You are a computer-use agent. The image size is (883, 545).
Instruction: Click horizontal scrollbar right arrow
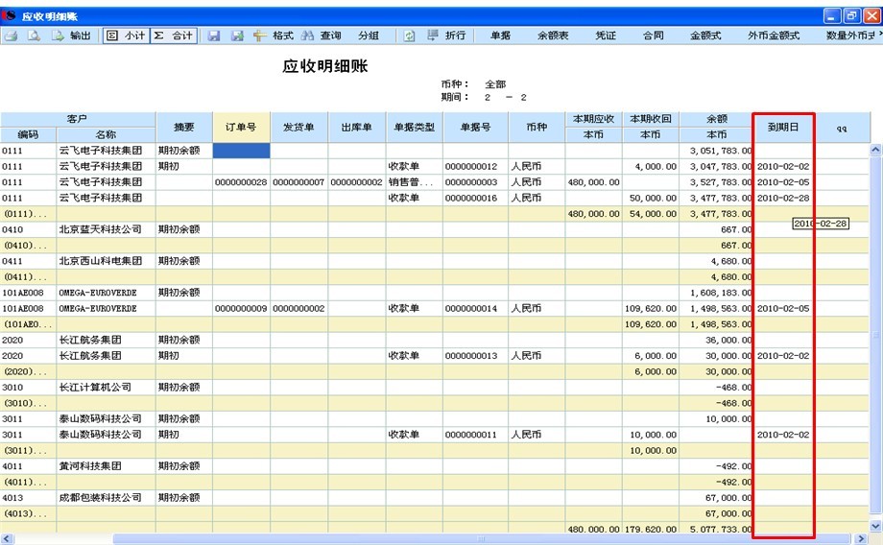pos(861,539)
